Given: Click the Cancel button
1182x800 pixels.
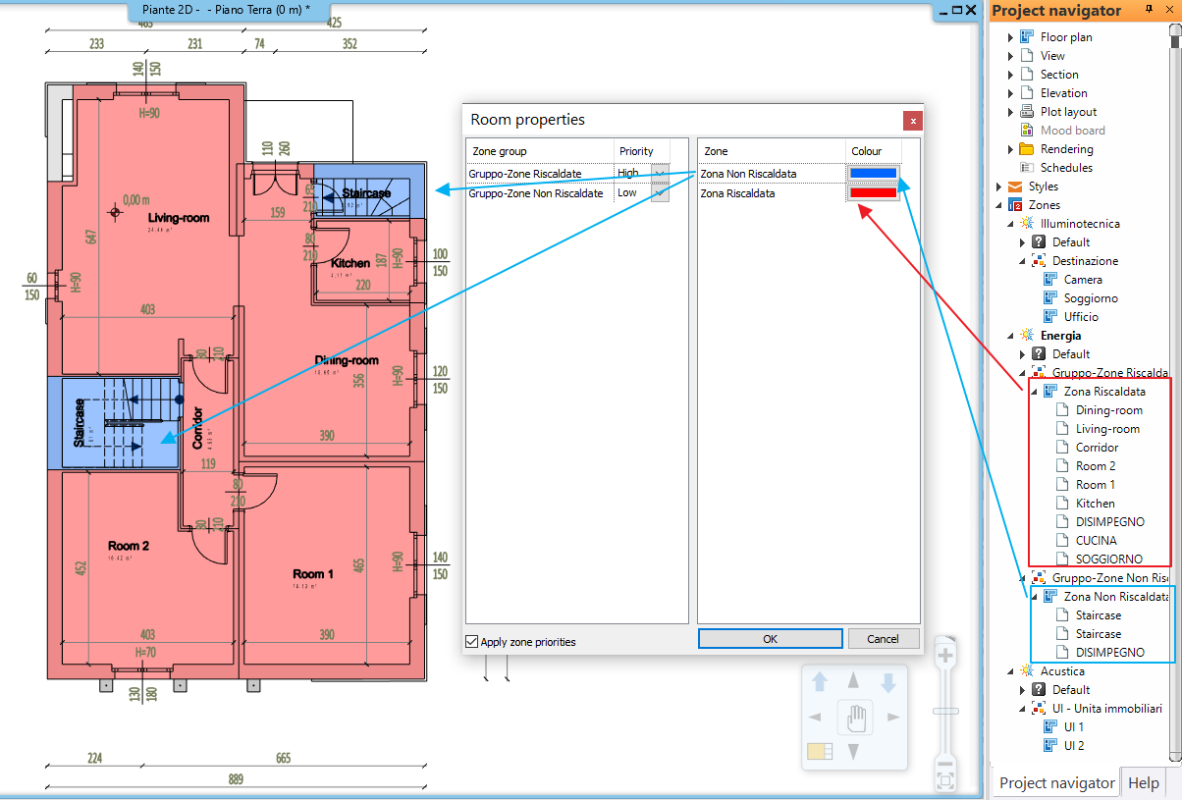Looking at the screenshot, I should click(884, 639).
